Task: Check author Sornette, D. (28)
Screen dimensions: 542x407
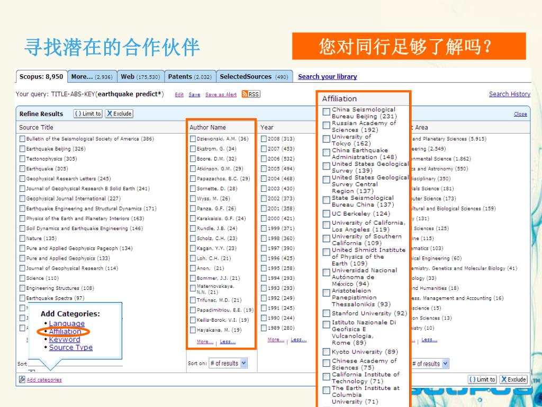Action: point(193,189)
